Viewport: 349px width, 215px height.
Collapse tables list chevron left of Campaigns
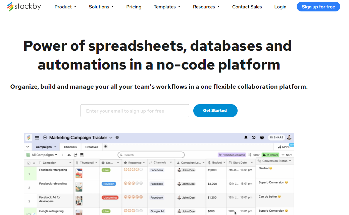coord(28,147)
